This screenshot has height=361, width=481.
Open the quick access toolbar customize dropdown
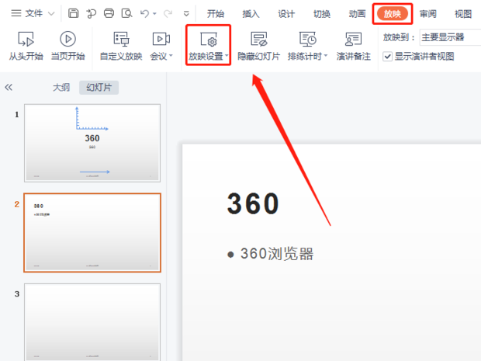186,14
